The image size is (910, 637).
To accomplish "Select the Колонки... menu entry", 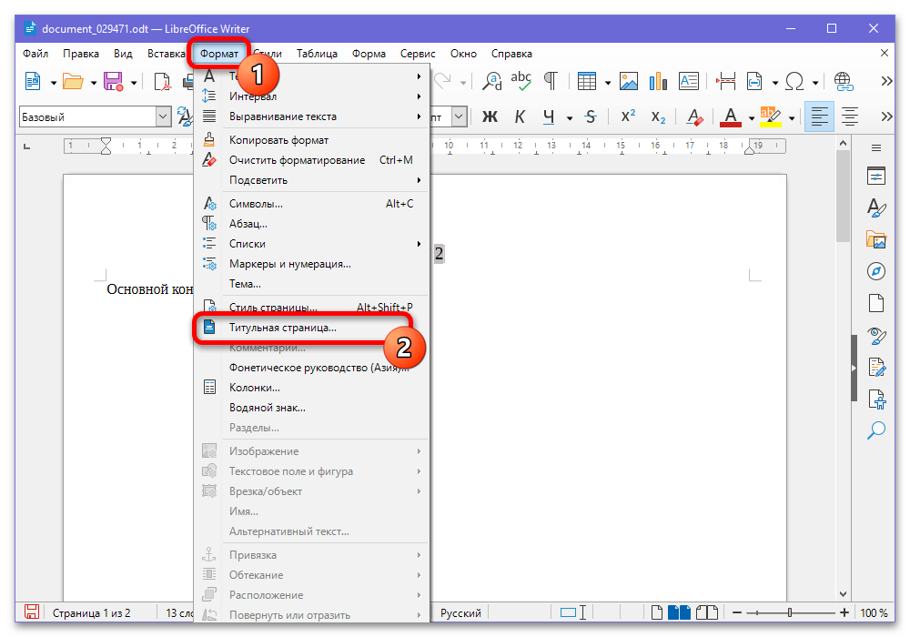I will pos(312,388).
